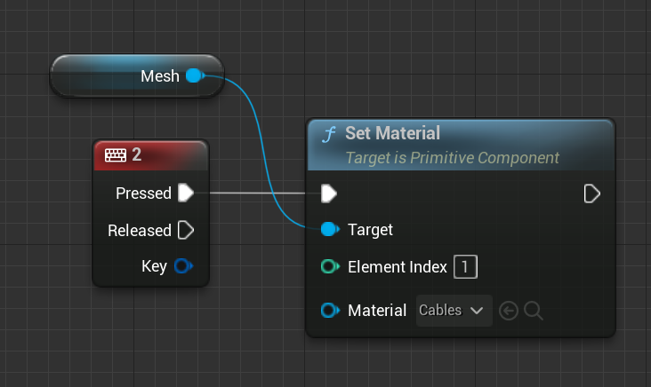
Task: Click the Pressed execution pin
Action: 186,193
